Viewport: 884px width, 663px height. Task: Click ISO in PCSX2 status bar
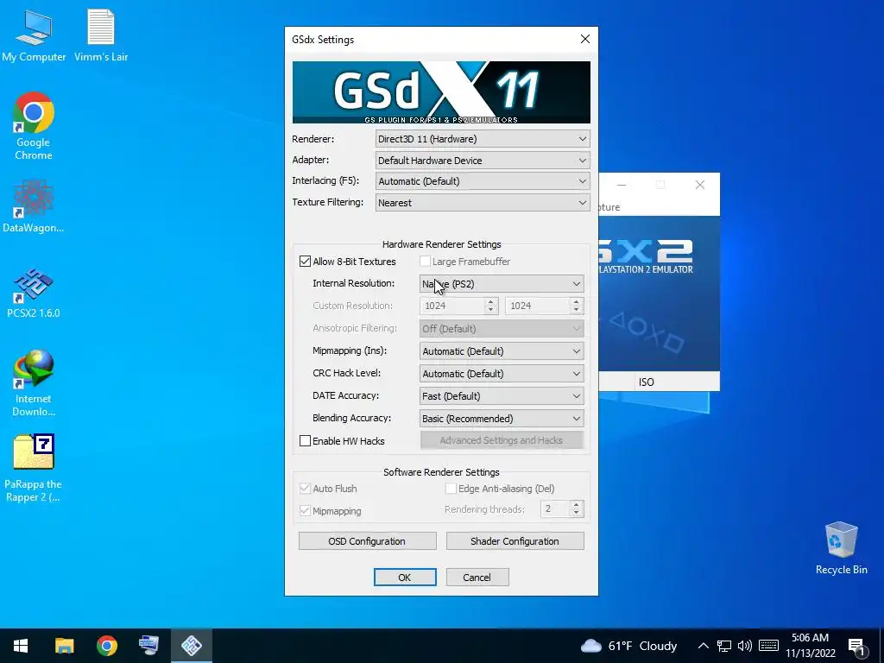tap(646, 382)
